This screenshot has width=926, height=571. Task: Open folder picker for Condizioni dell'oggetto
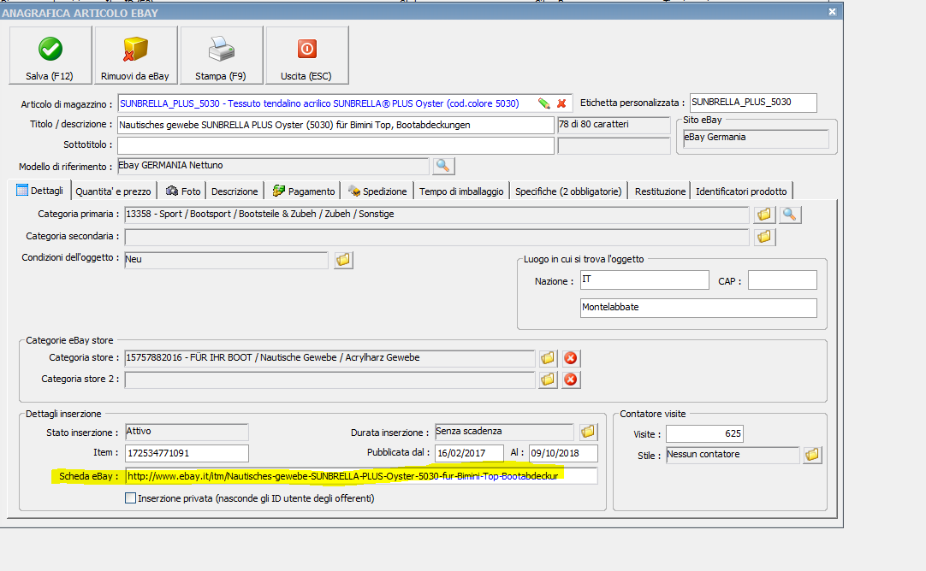coord(343,260)
